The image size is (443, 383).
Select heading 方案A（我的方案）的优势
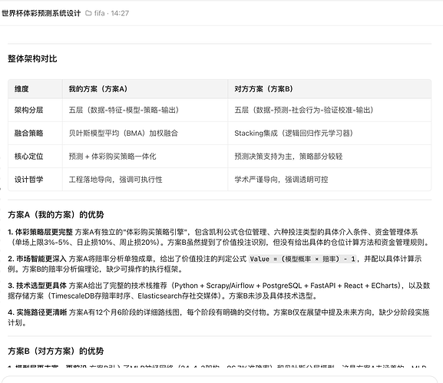55,215
